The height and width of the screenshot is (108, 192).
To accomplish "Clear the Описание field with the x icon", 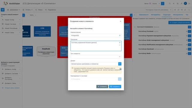I will (120, 45).
